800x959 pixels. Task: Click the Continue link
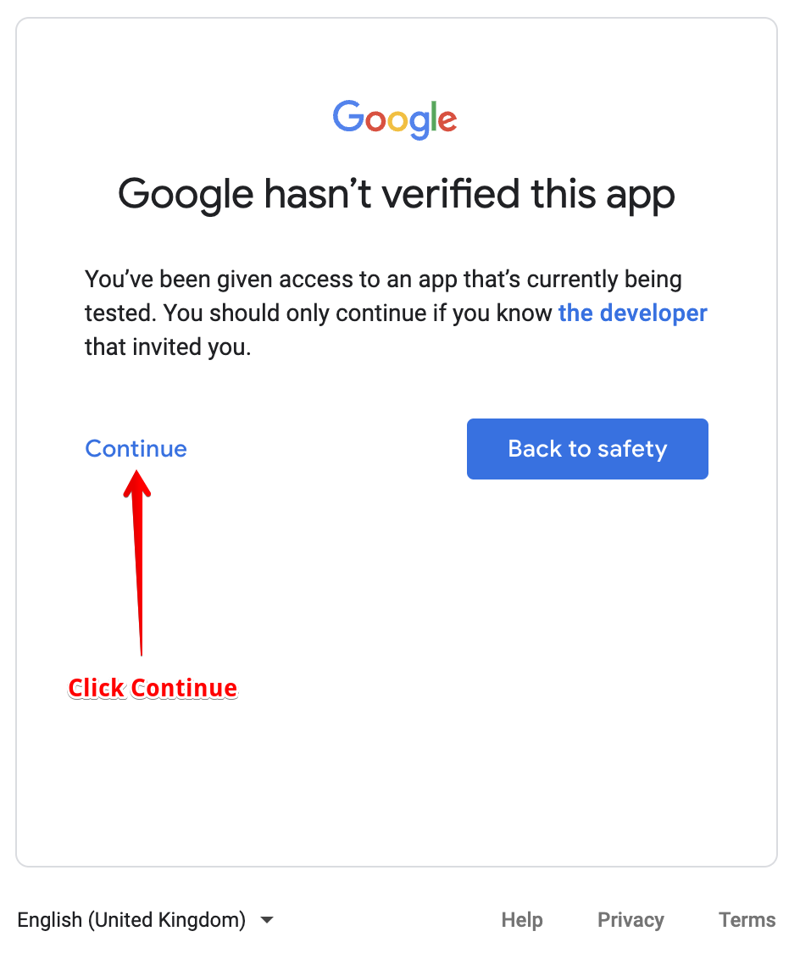click(136, 448)
